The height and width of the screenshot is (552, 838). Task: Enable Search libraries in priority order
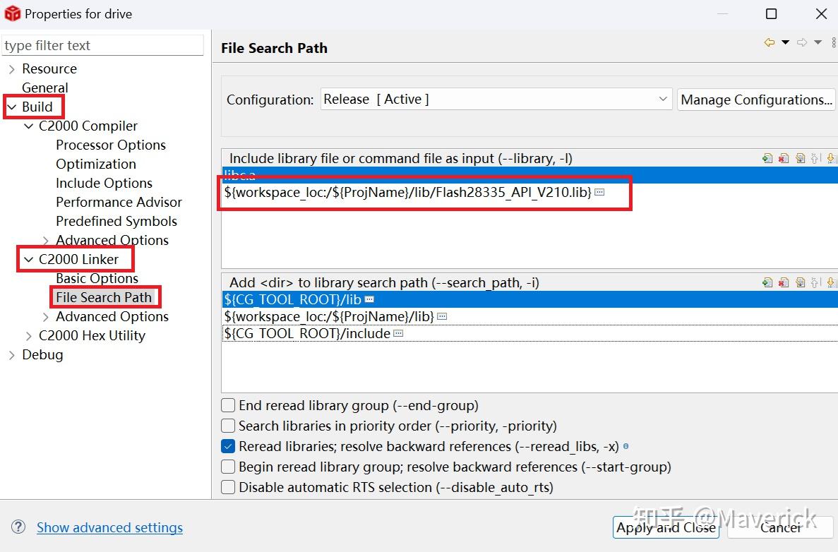tap(228, 426)
